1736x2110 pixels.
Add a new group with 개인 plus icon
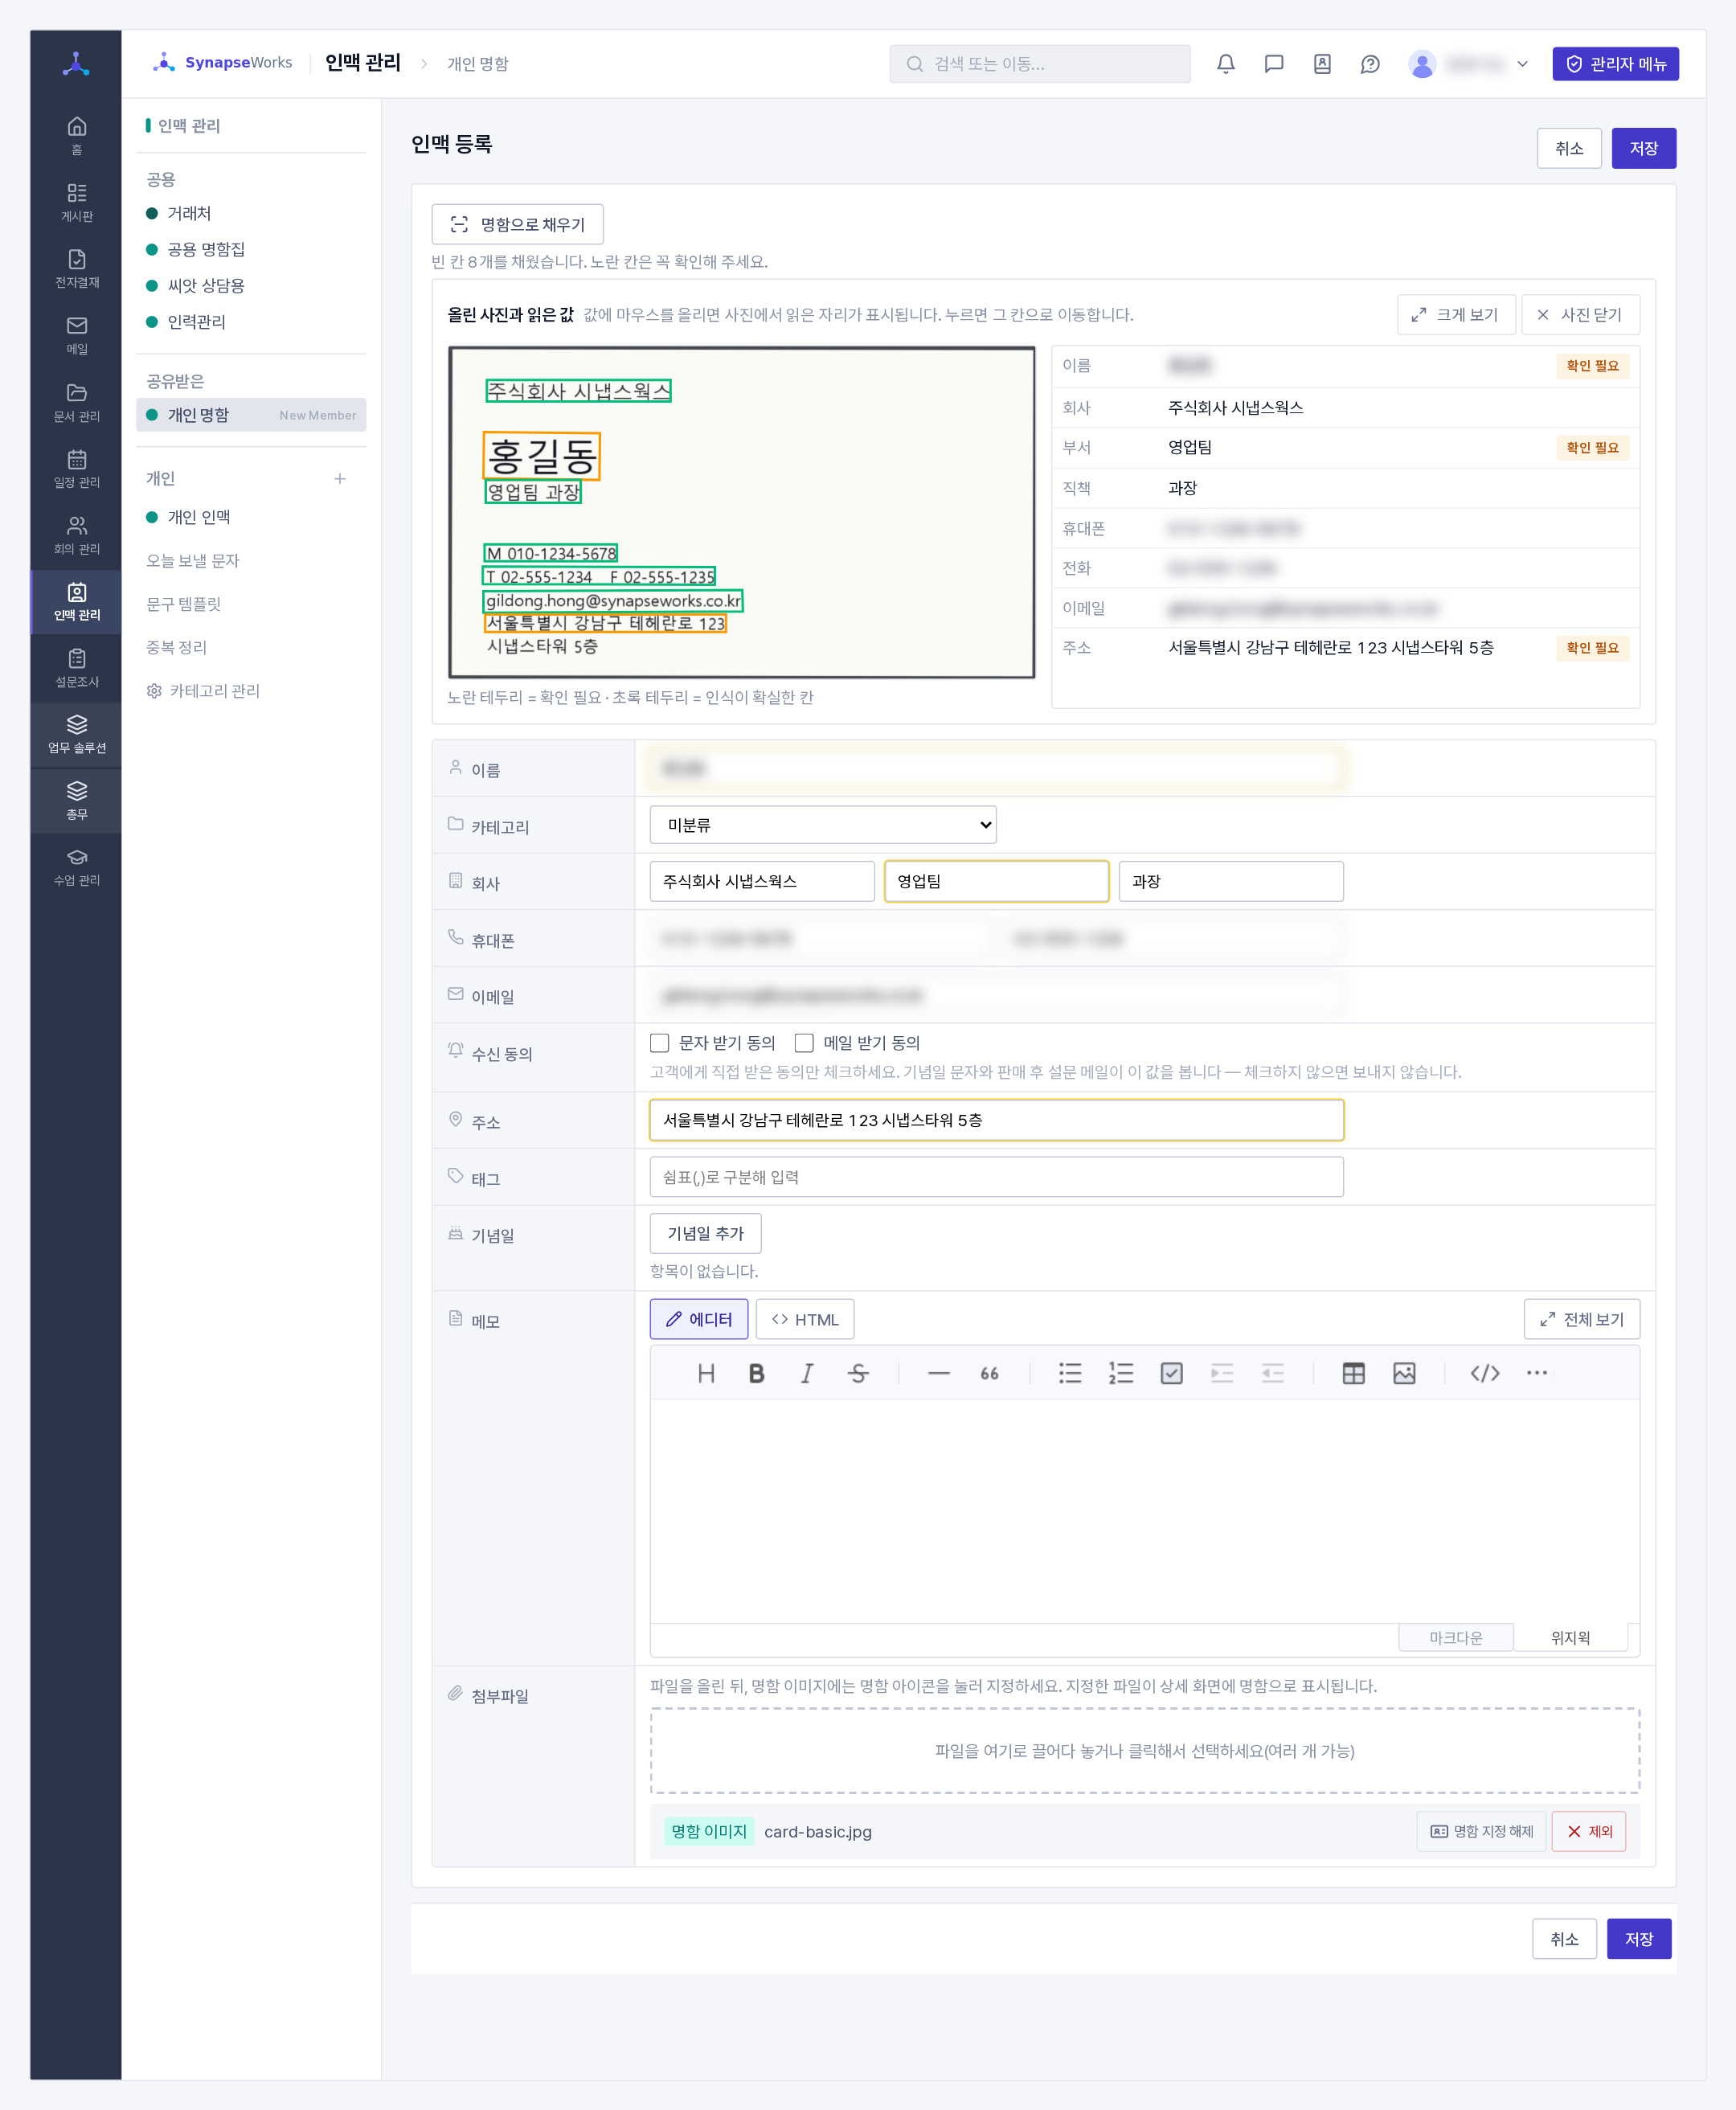click(x=339, y=478)
